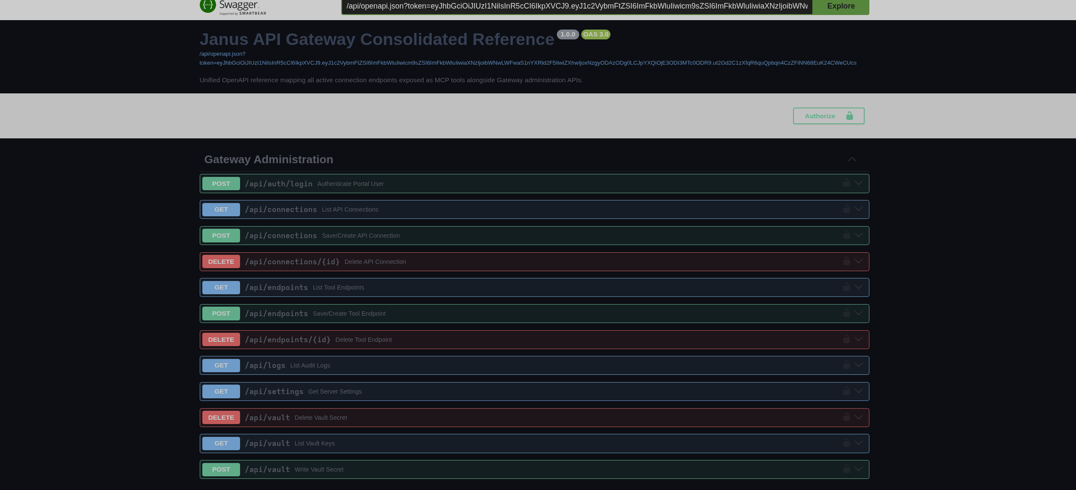Screen dimensions: 1076x490
Task: Expand POST /api/auth/login chevron
Action: point(858,183)
